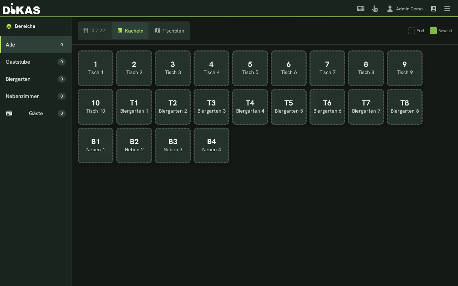Screen dimensions: 458x286
Task: Open table tile Tisch 9
Action: point(405,68)
